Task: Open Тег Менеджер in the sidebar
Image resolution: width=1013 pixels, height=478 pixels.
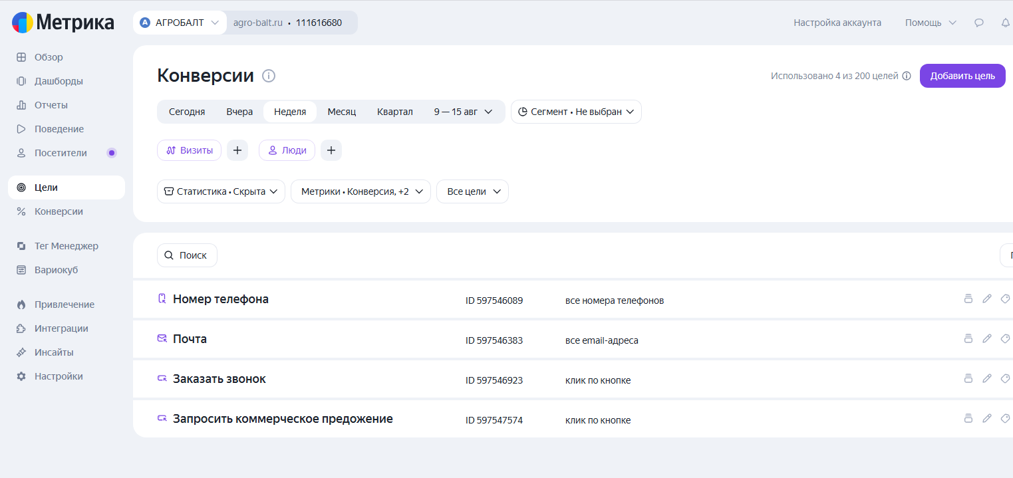Action: tap(67, 246)
